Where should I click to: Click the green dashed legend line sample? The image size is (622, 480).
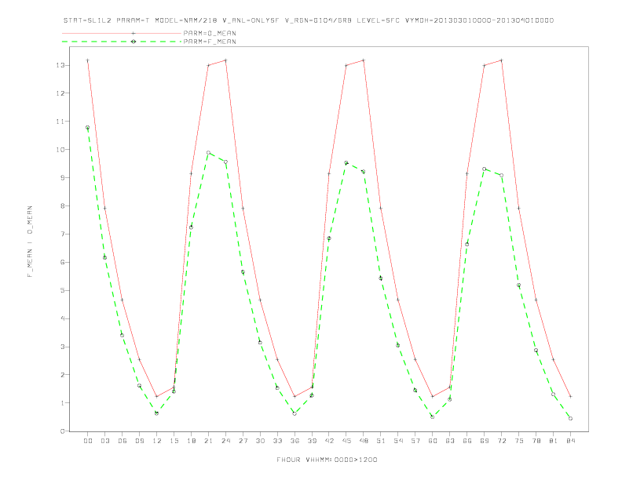(x=122, y=42)
